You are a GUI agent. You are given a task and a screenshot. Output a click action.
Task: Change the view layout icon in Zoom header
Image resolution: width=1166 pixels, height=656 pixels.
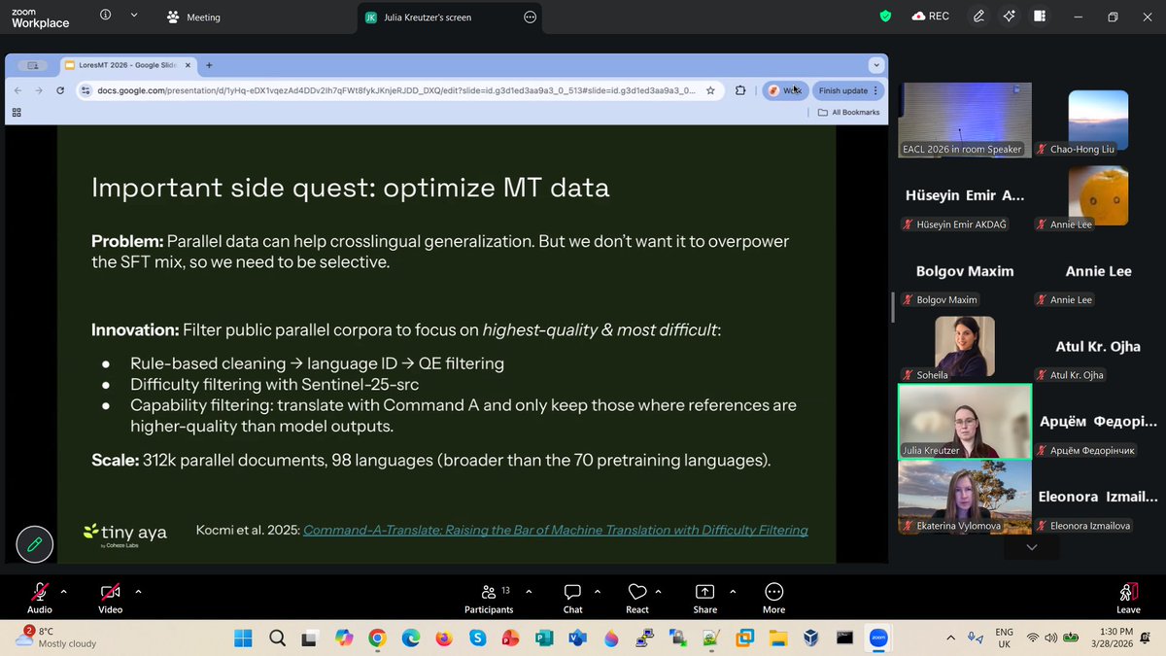coord(1040,17)
